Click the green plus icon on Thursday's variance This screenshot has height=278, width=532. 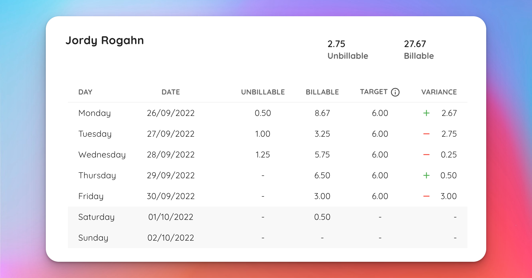(x=426, y=175)
